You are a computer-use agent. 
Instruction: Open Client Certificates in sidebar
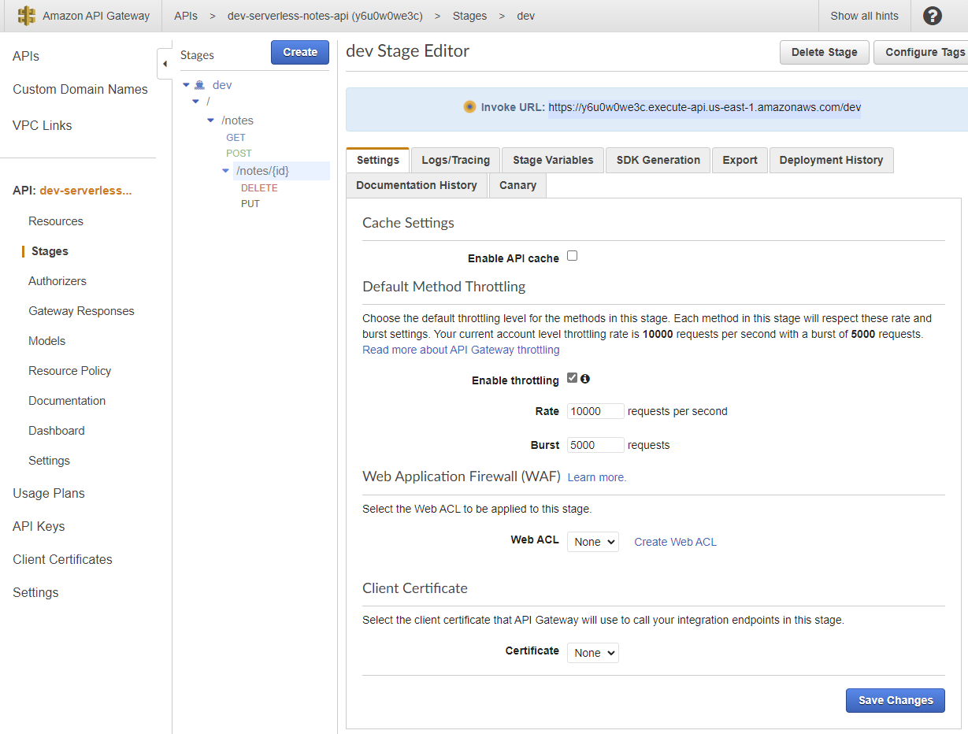tap(62, 560)
